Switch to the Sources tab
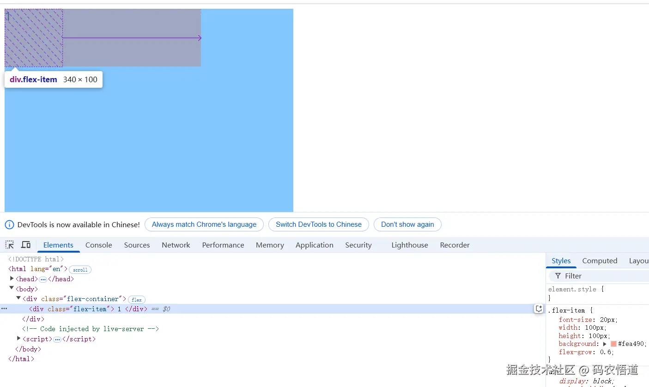Screen dimensions: 649x387 137,245
